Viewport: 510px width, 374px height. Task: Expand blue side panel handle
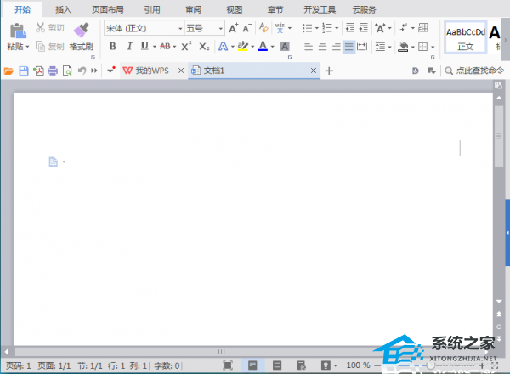tap(507, 233)
